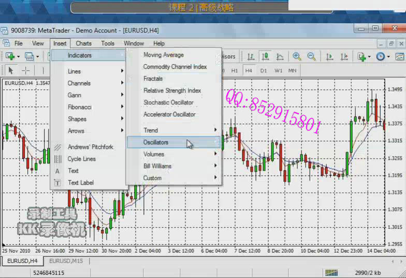The width and height of the screenshot is (406, 278).
Task: Click the New Chart toolbar icon
Action: click(x=9, y=56)
